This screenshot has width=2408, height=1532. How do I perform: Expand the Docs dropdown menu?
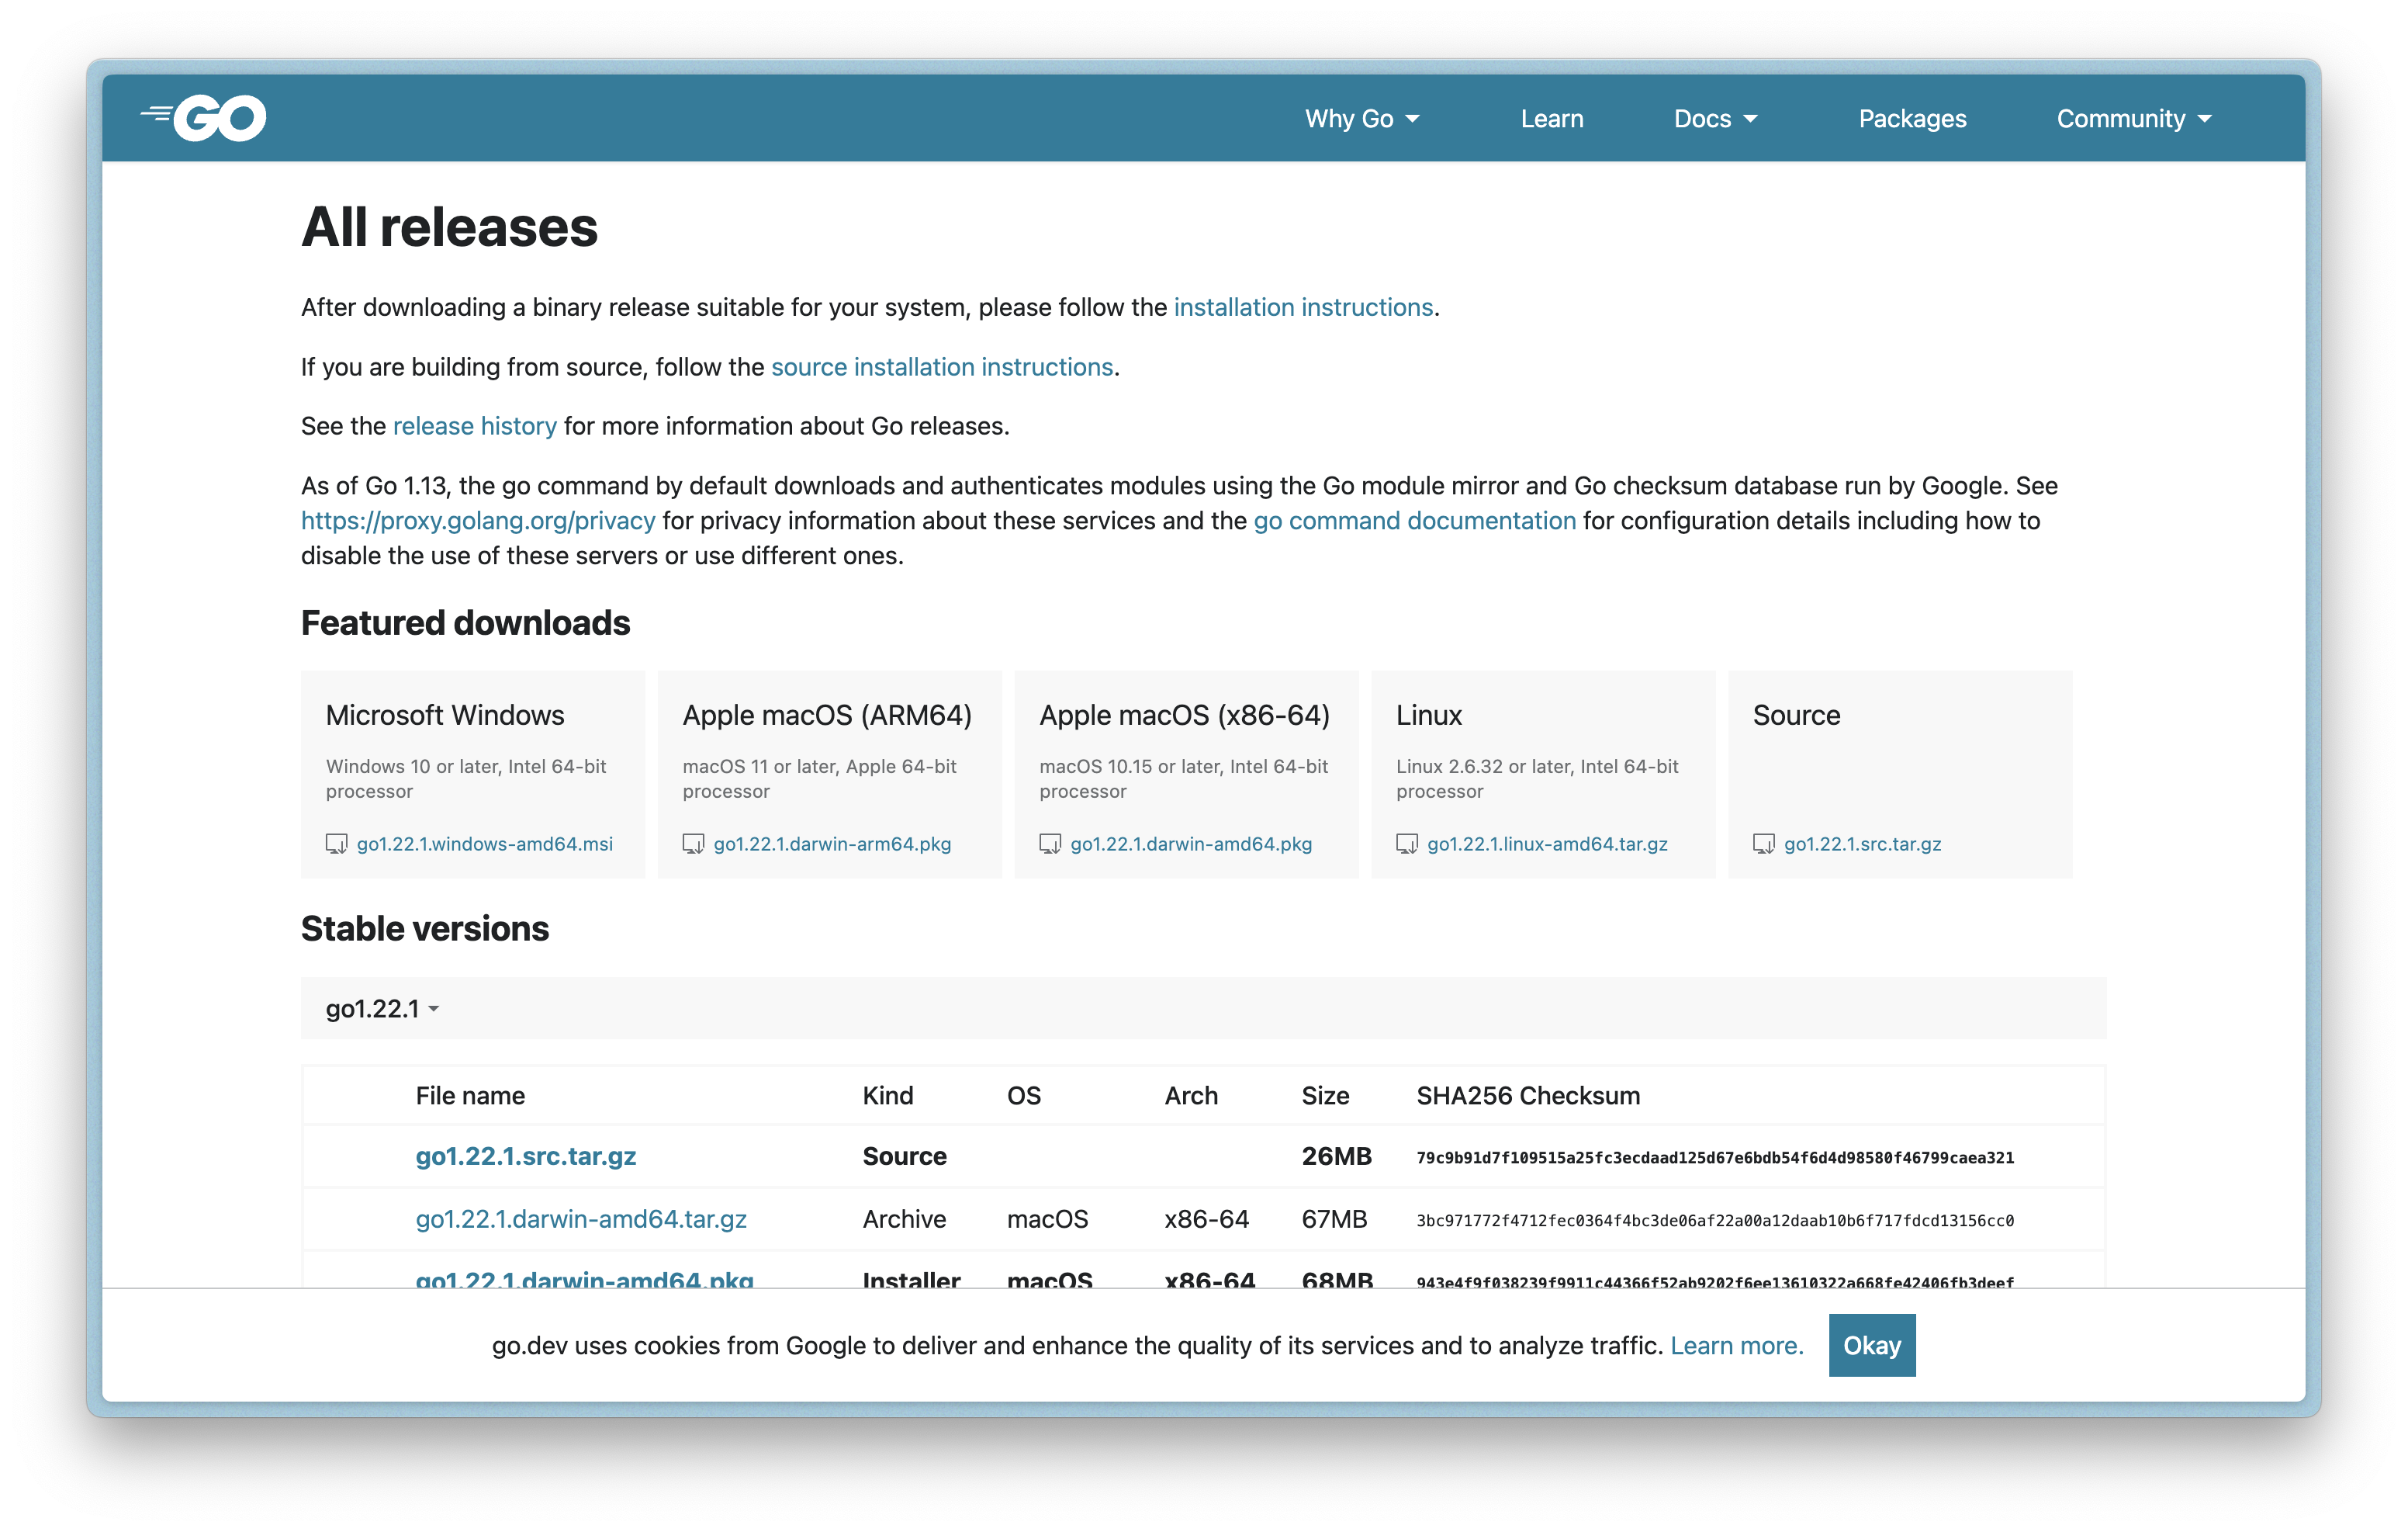tap(1715, 118)
